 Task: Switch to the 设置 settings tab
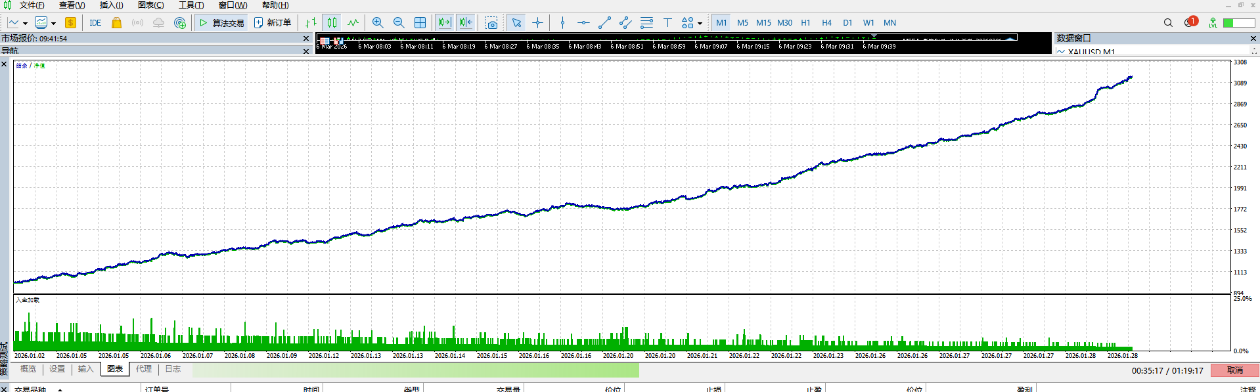pyautogui.click(x=57, y=369)
